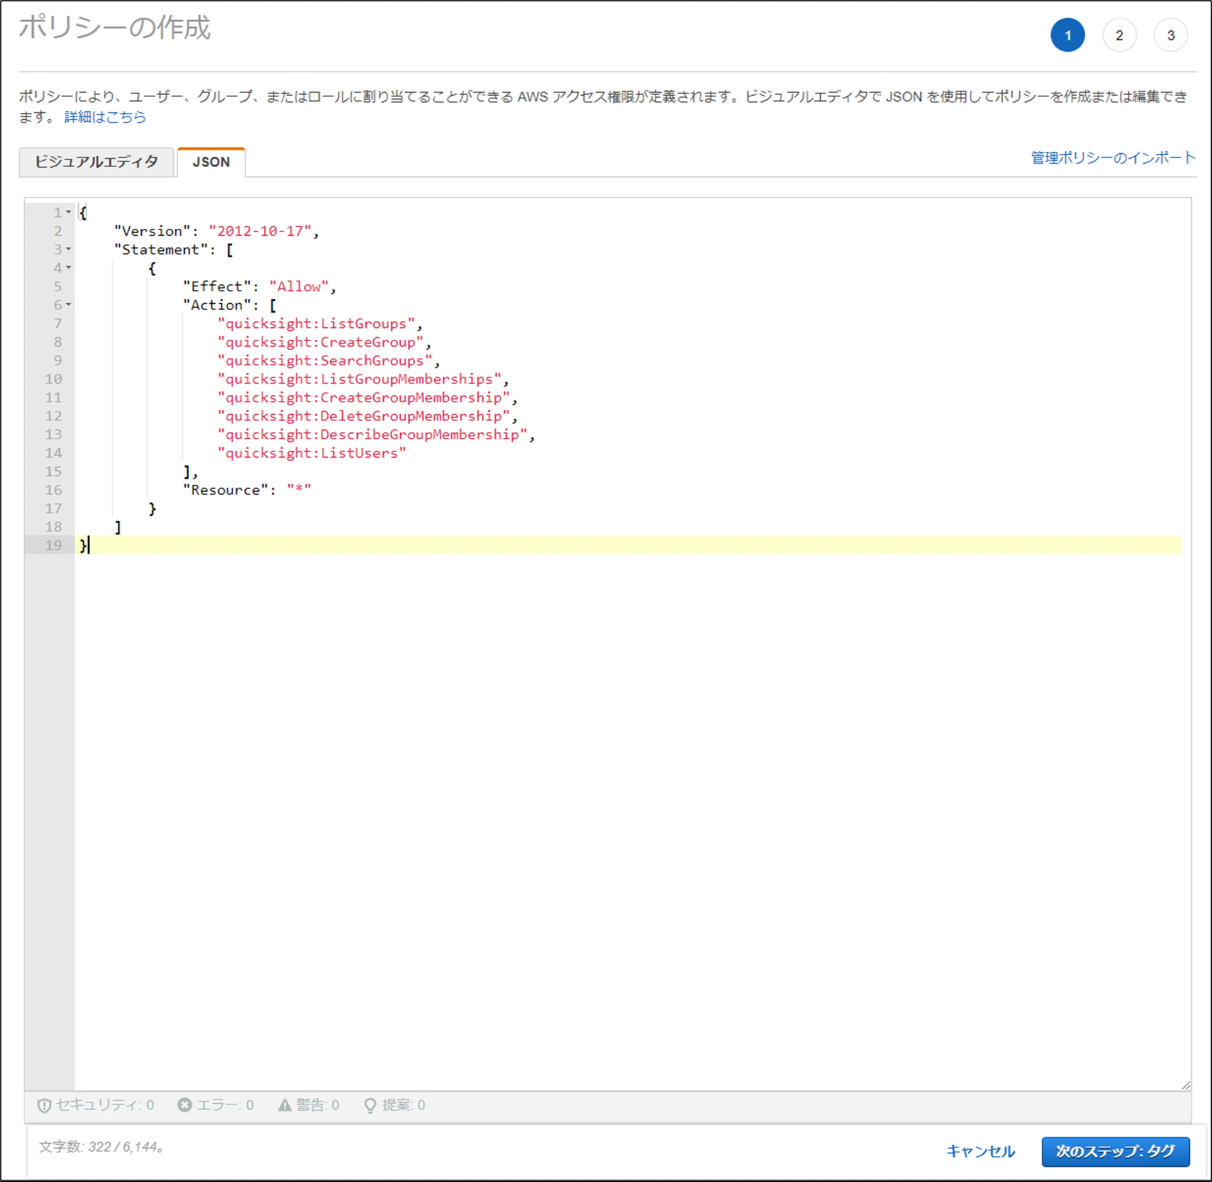Click "quicksight:DescribeGroupMembership" action text
This screenshot has height=1182, width=1212.
tap(372, 434)
